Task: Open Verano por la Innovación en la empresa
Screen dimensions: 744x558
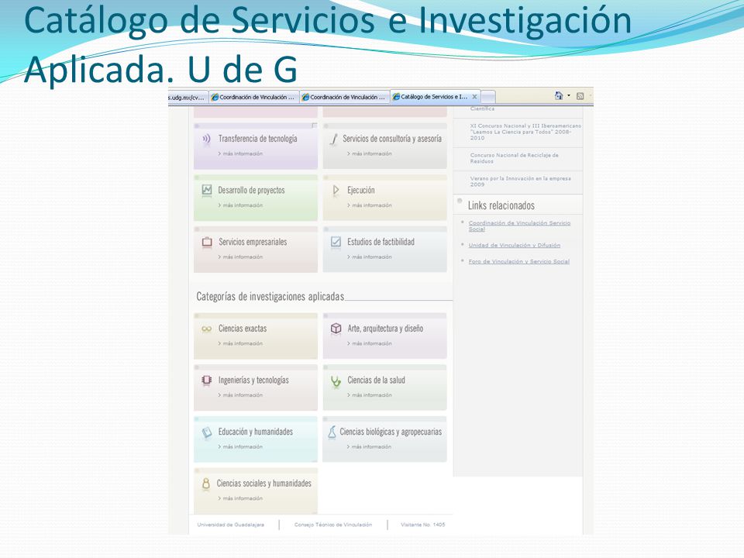Action: pos(521,181)
